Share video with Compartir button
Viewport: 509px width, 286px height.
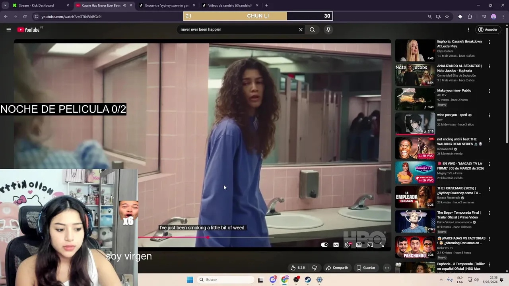point(337,268)
